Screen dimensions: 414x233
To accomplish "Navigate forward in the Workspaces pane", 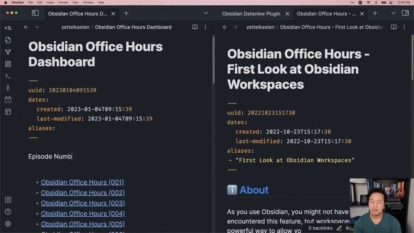I will (x=235, y=27).
